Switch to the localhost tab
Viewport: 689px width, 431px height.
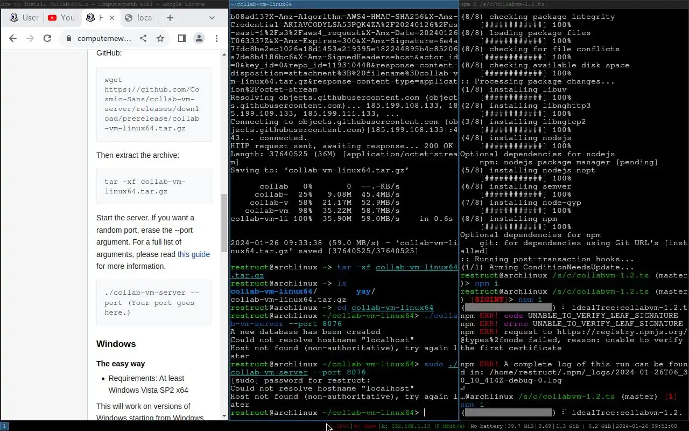[139, 18]
